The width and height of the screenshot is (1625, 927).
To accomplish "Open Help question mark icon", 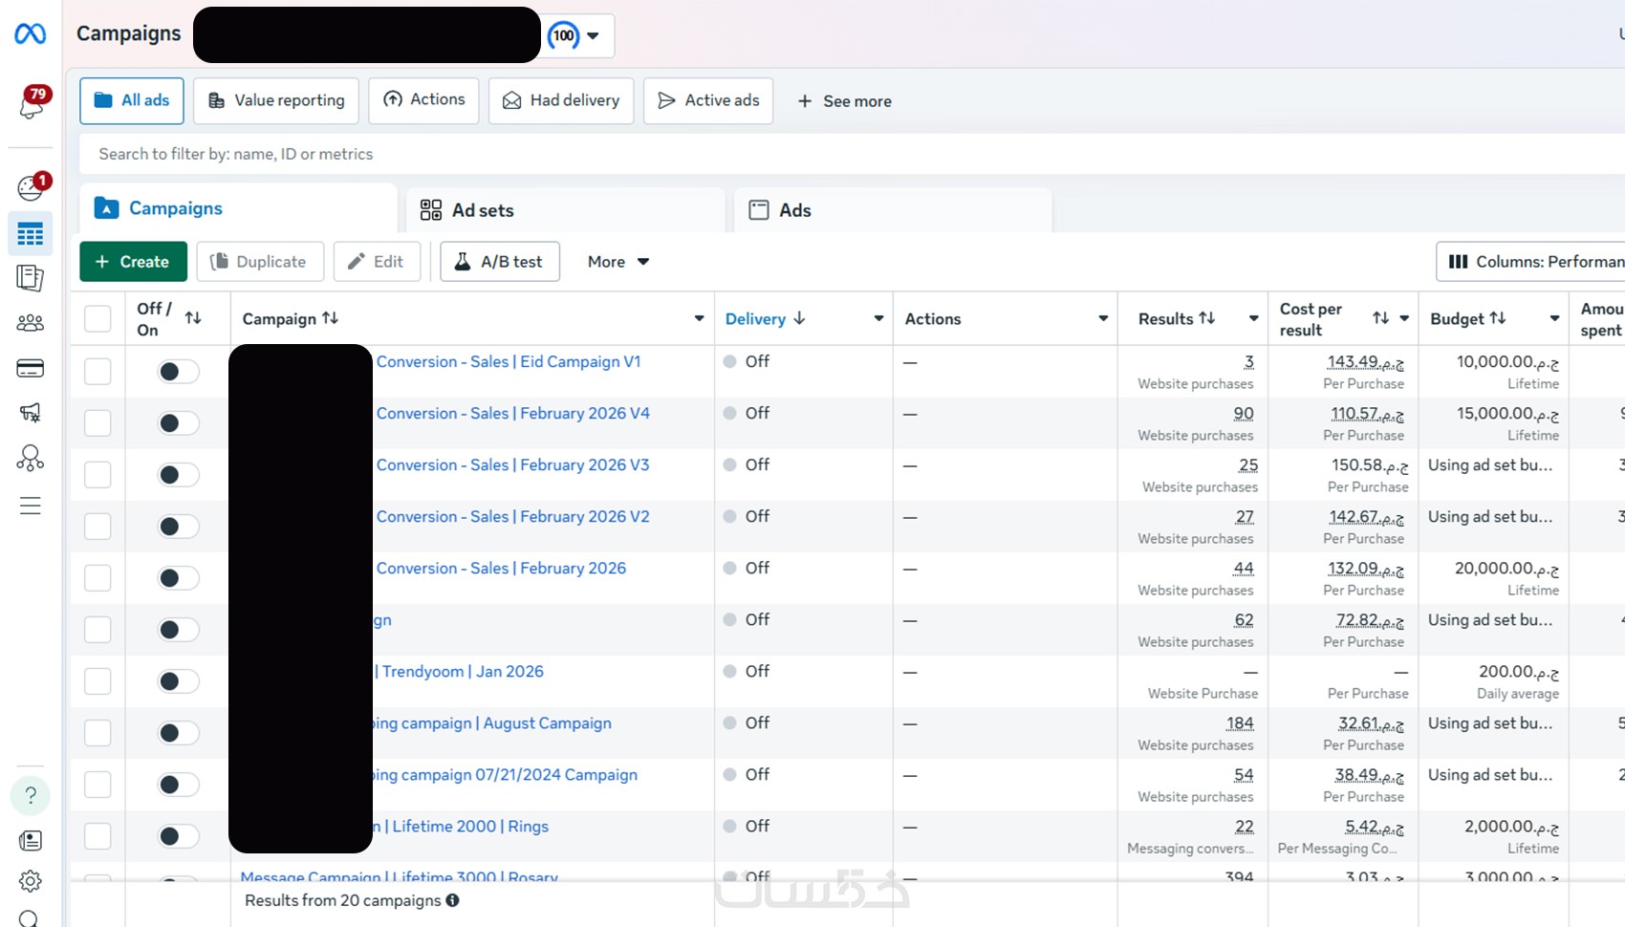I will (x=31, y=795).
